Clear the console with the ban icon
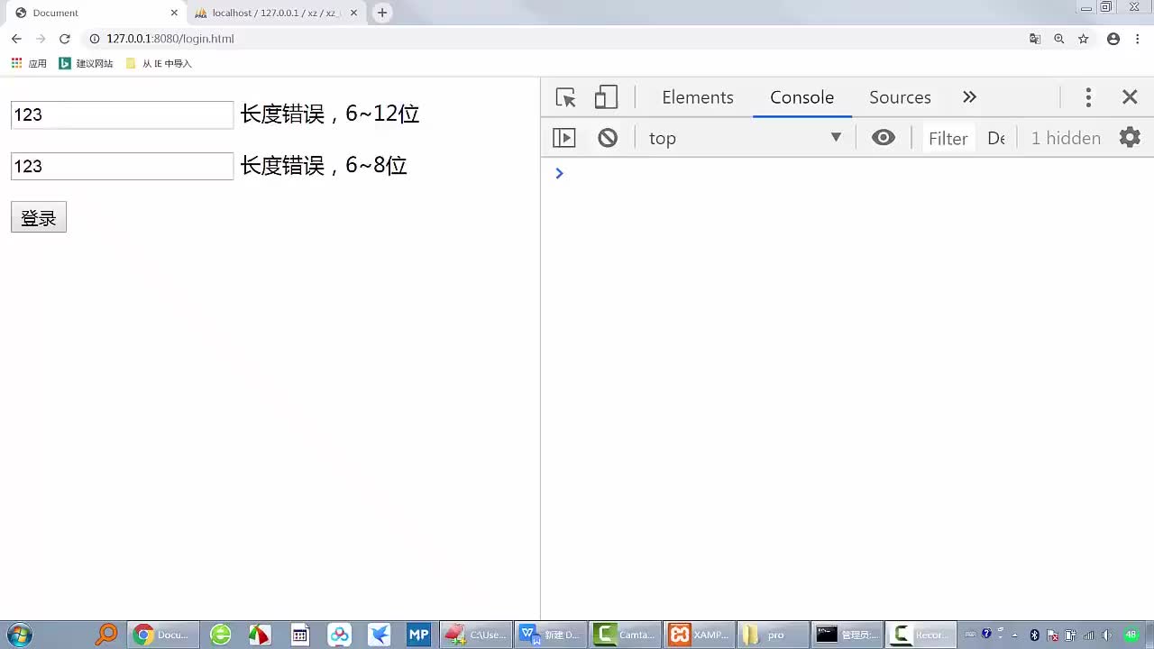 pyautogui.click(x=608, y=138)
